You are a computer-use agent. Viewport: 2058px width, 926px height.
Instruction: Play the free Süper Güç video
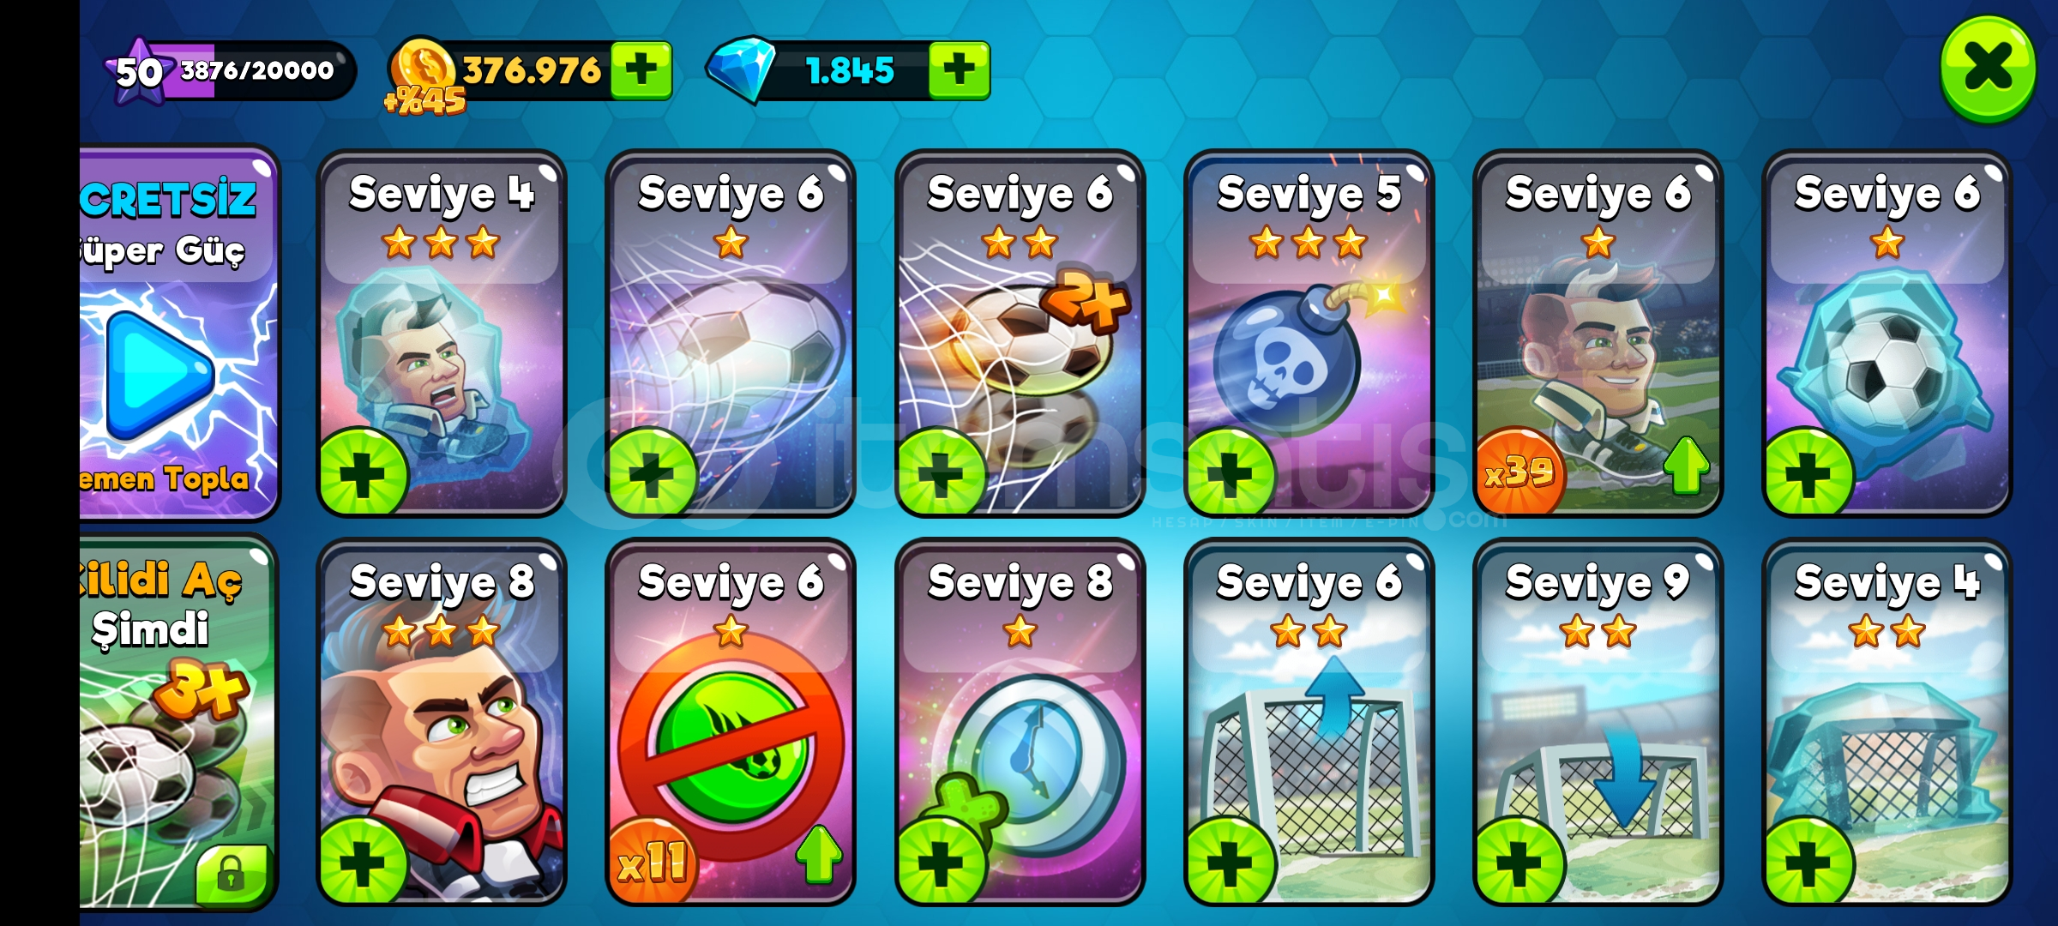coord(160,376)
